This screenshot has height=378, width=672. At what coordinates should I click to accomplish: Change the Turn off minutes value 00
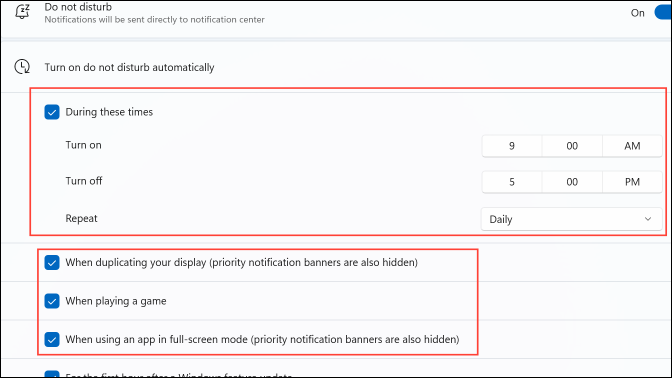click(x=572, y=182)
